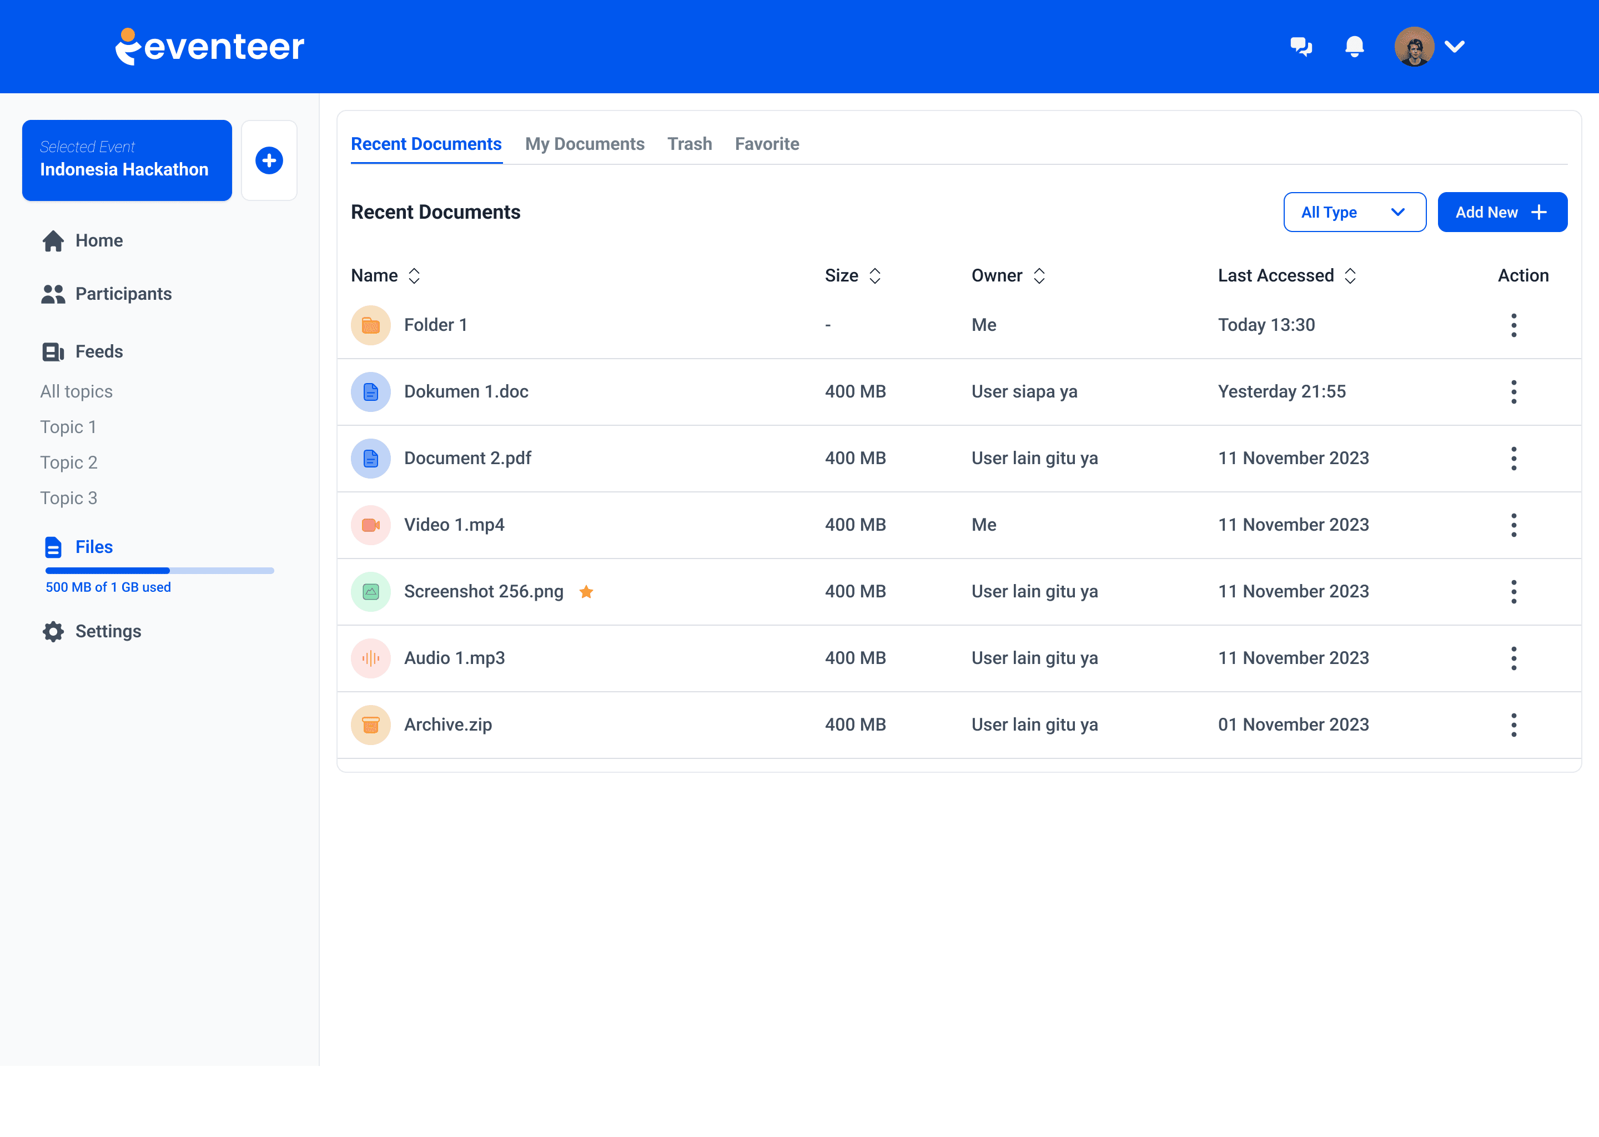Toggle favorite star on Screenshot 256.png
Viewport: 1599px width, 1137px height.
pos(586,592)
